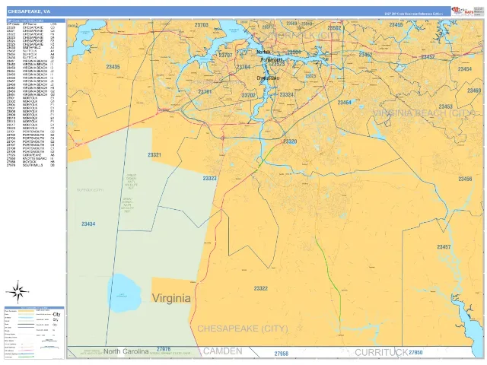Click the blue legend header bar

click(34, 307)
